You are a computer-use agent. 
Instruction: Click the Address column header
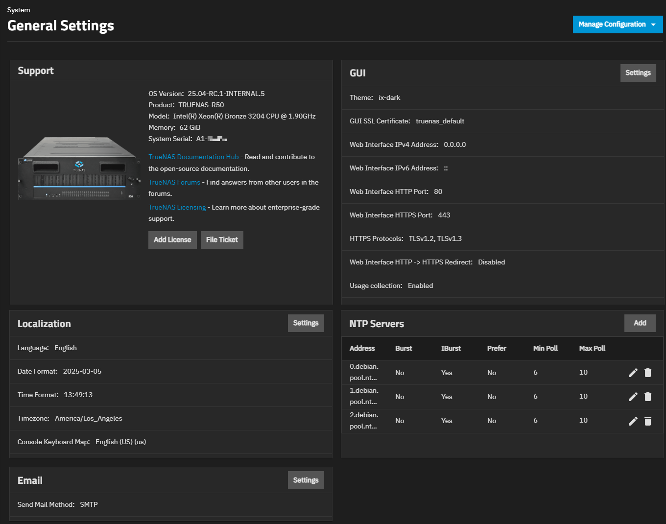click(362, 349)
